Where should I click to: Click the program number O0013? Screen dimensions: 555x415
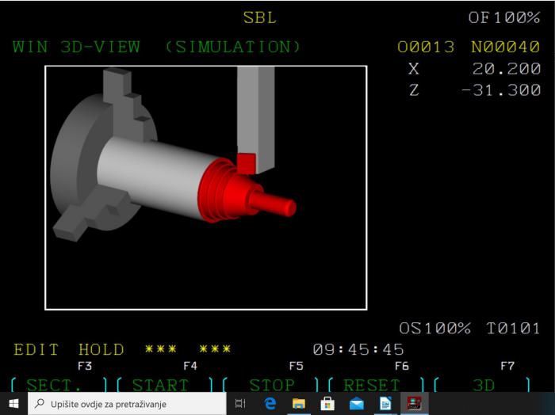click(x=426, y=47)
